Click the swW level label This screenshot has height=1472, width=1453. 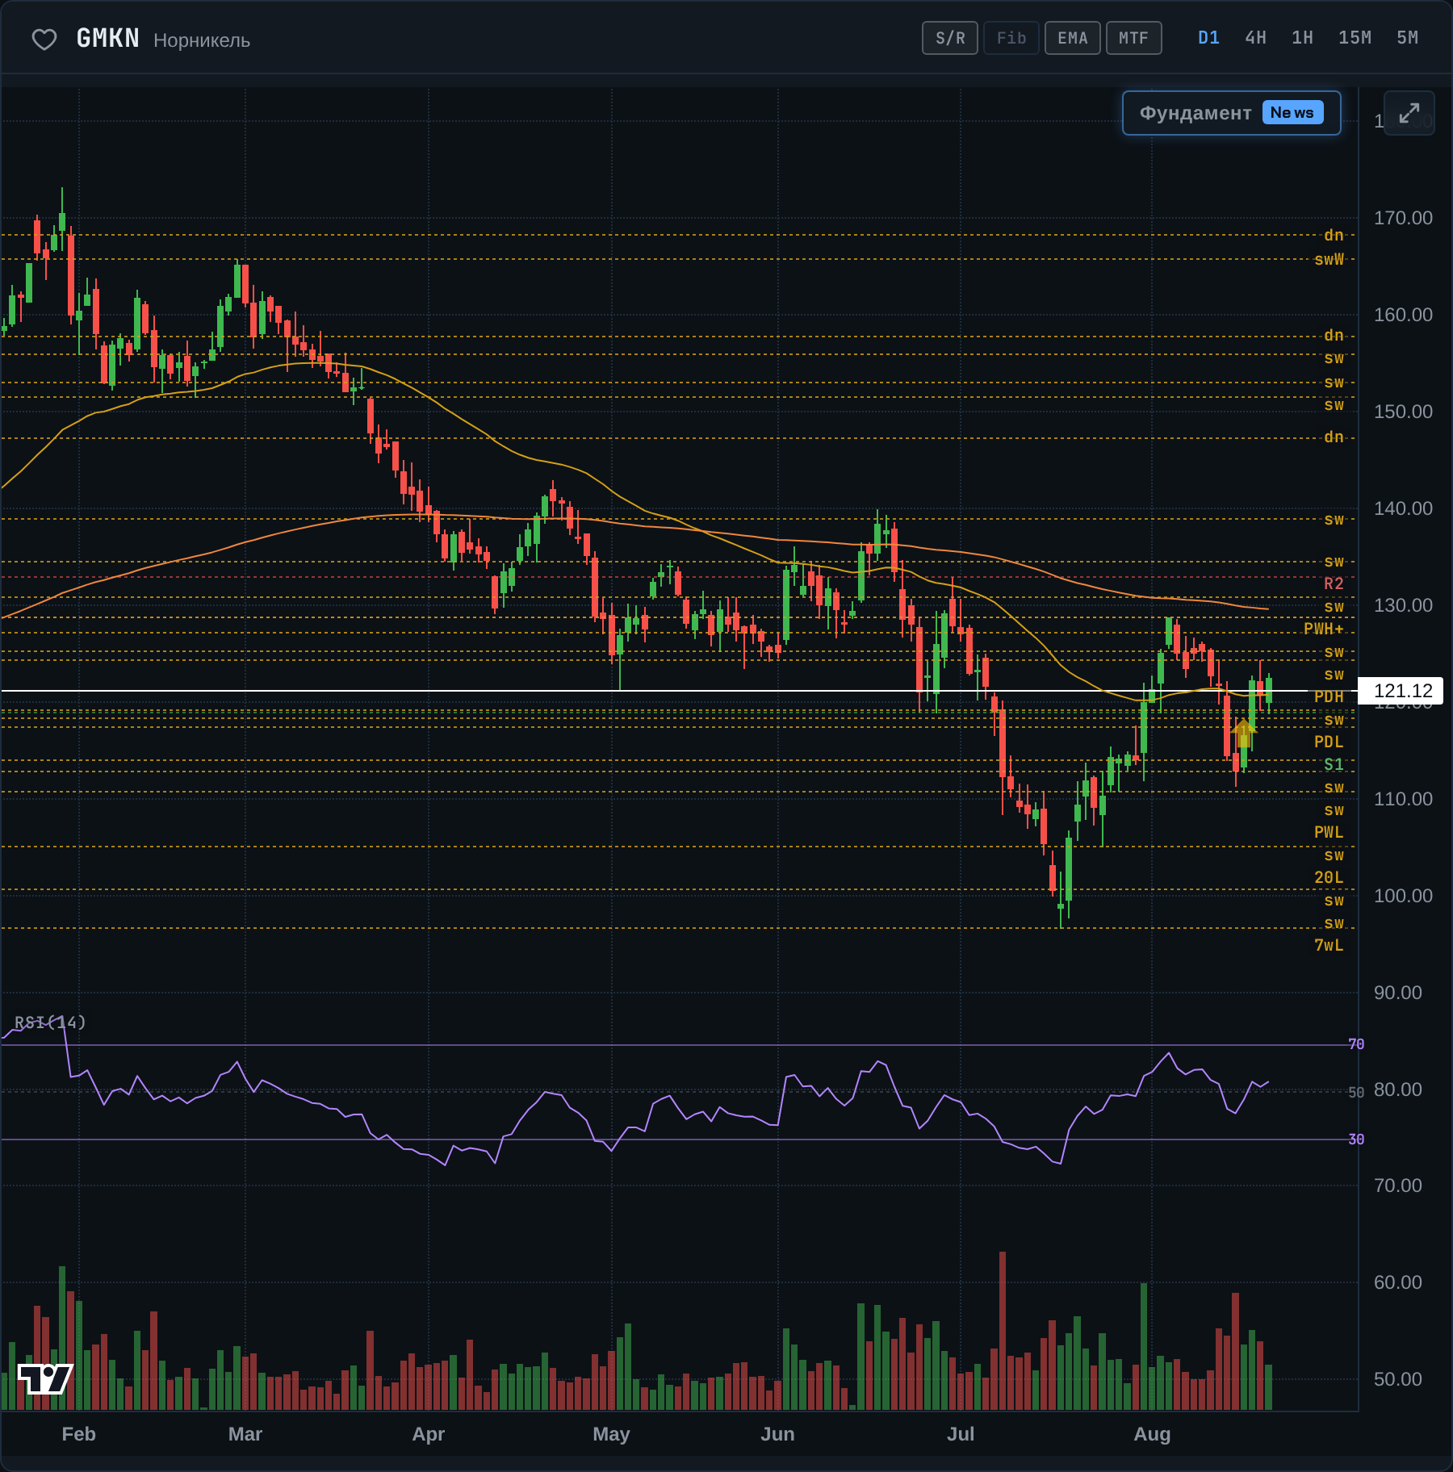1329,259
